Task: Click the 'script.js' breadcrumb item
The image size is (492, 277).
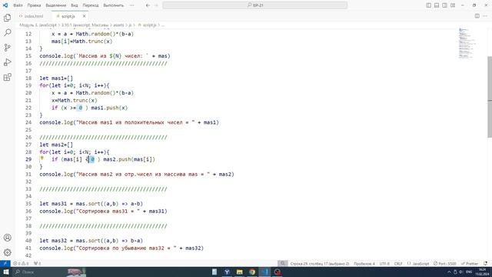Action: click(147, 25)
